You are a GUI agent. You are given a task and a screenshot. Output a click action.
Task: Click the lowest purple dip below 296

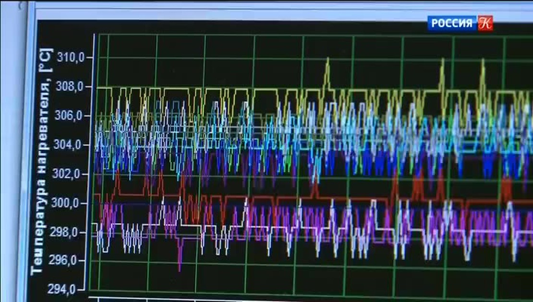[x=180, y=268]
